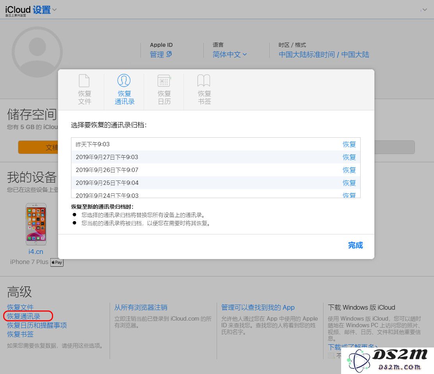This screenshot has height=374, width=434.
Task: Click the 昨天下午9:03 archive row text
Action: tap(92, 144)
